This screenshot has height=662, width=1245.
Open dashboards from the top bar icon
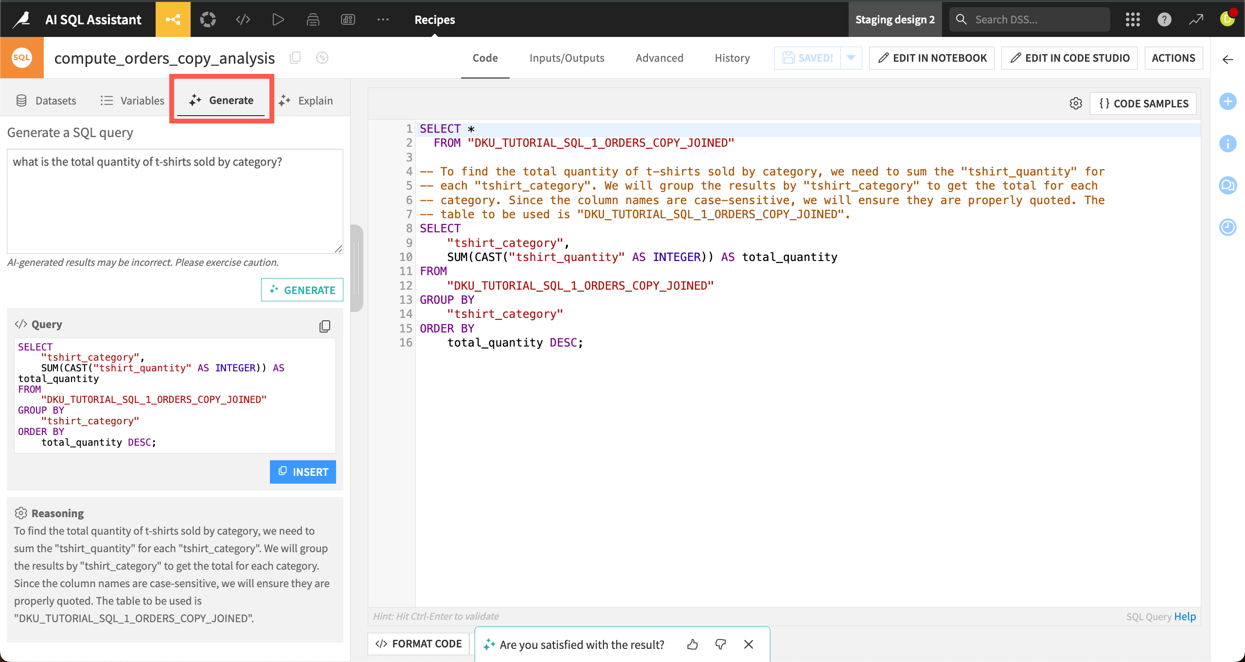click(x=348, y=19)
